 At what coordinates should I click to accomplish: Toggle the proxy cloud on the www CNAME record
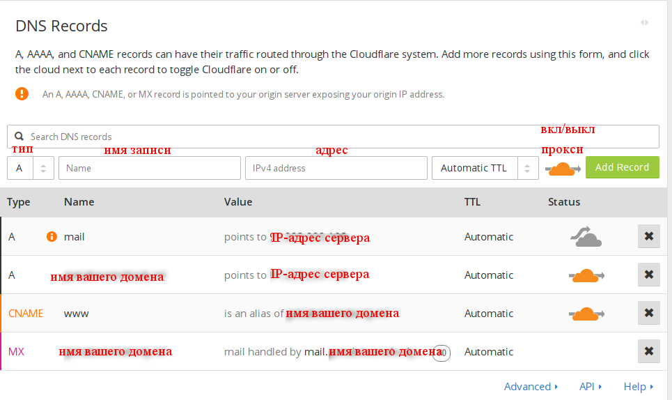pos(586,314)
